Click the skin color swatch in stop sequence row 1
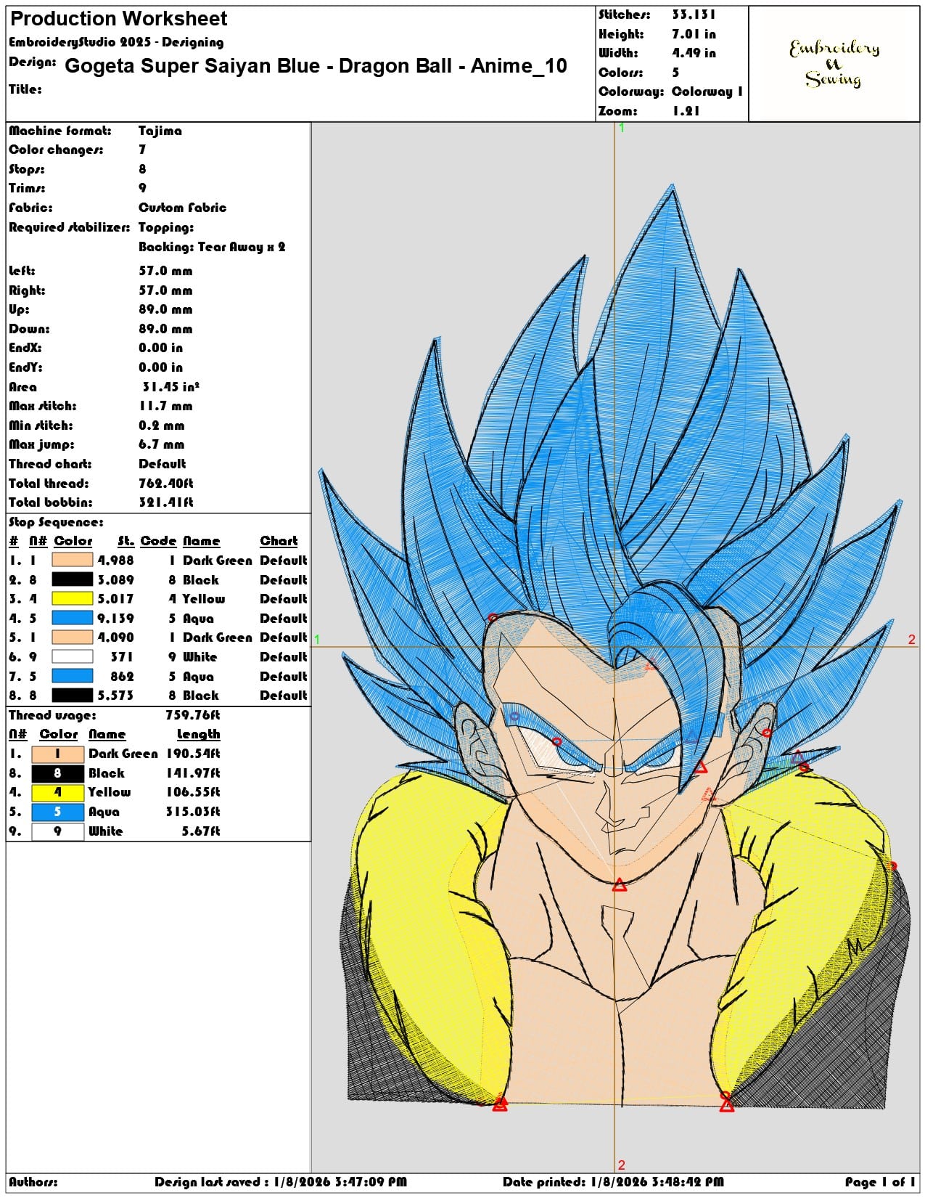This screenshot has width=925, height=1198. [73, 560]
